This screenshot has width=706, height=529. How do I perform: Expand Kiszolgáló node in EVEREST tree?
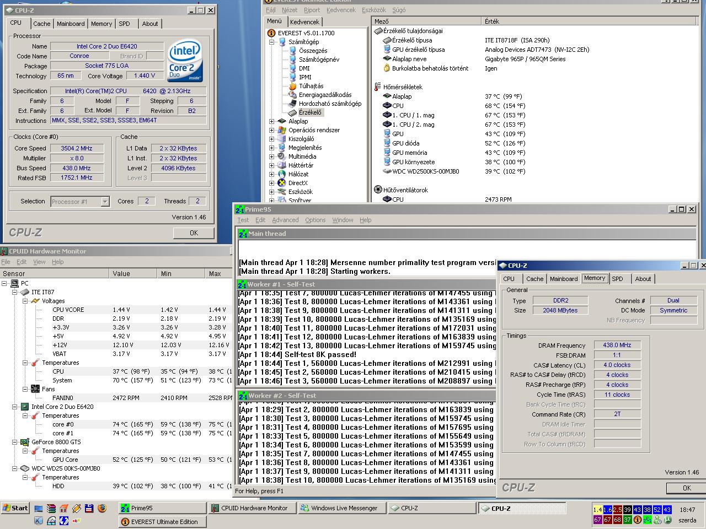coord(272,139)
